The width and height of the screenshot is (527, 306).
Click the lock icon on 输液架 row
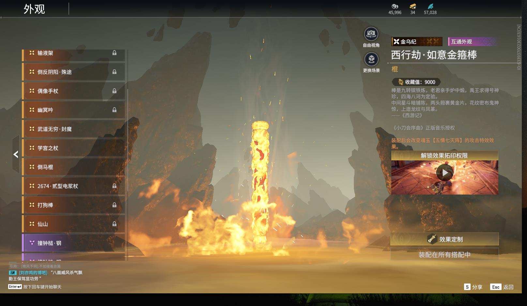point(114,53)
